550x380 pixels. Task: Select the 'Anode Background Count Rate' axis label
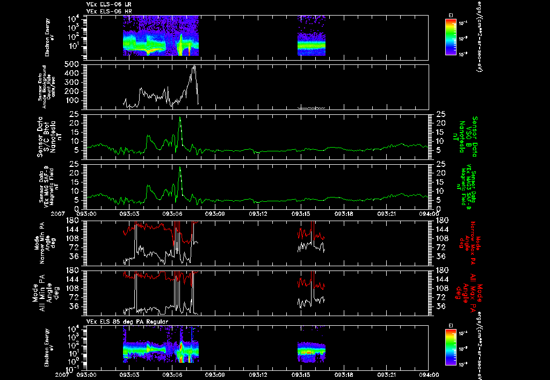[x=48, y=87]
